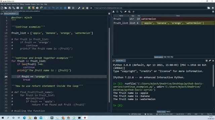This screenshot has height=120, width=215.
Task: Open the File menu
Action: click(x=2, y=4)
